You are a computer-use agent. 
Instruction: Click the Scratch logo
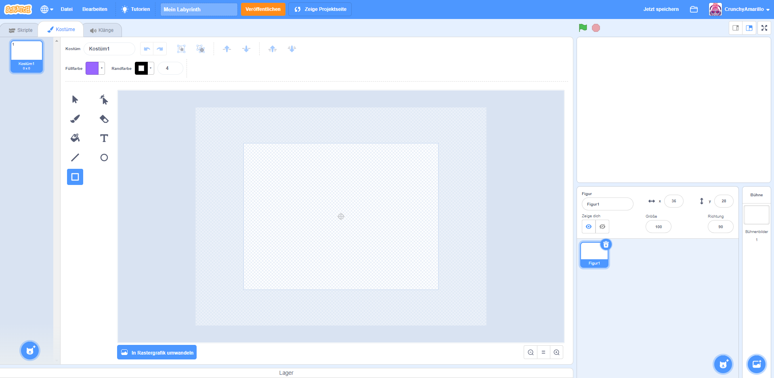coord(18,9)
